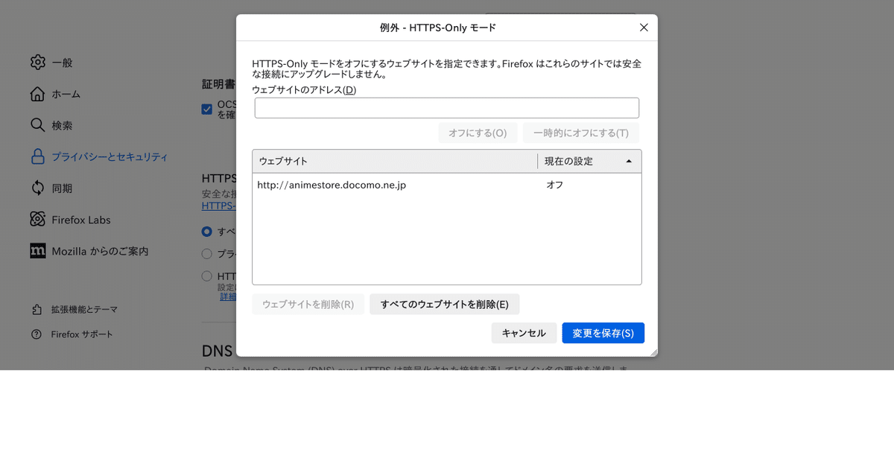The image size is (894, 467).
Task: Open 一般 settings category
Action: (x=63, y=63)
